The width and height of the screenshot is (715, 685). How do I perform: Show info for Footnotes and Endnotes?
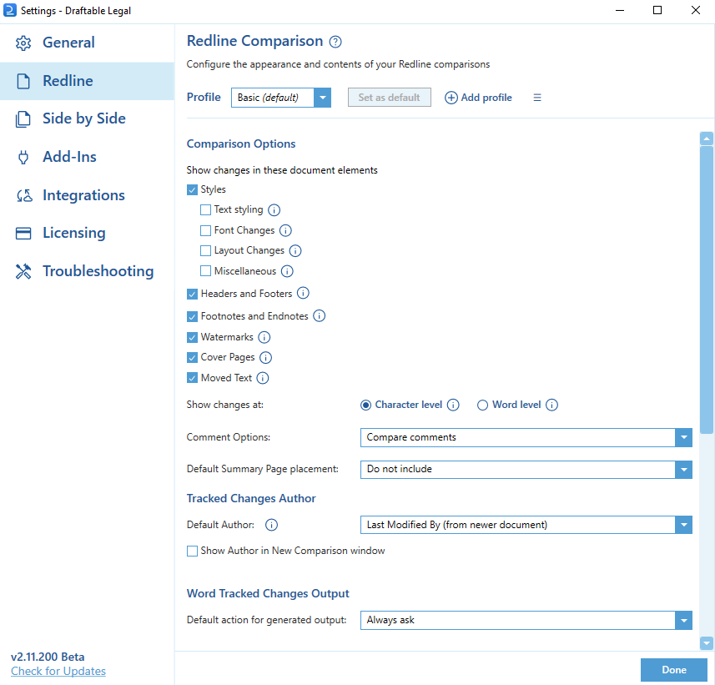coord(320,316)
